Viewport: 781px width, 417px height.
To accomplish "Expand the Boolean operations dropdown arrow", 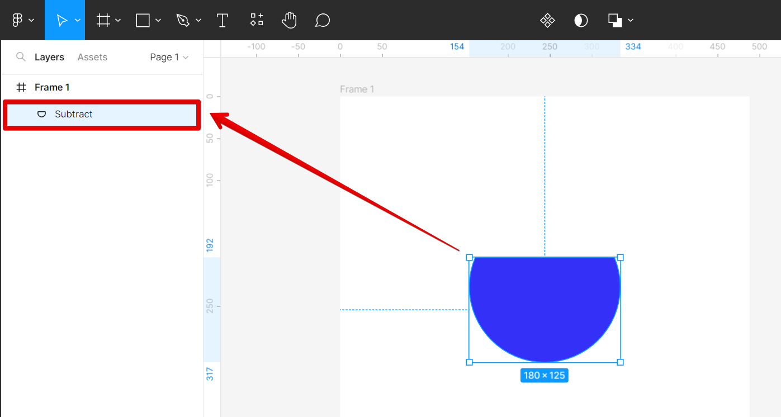I will tap(631, 21).
